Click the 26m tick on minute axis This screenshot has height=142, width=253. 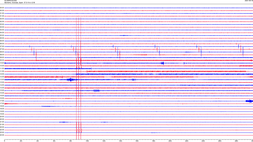point(220,141)
